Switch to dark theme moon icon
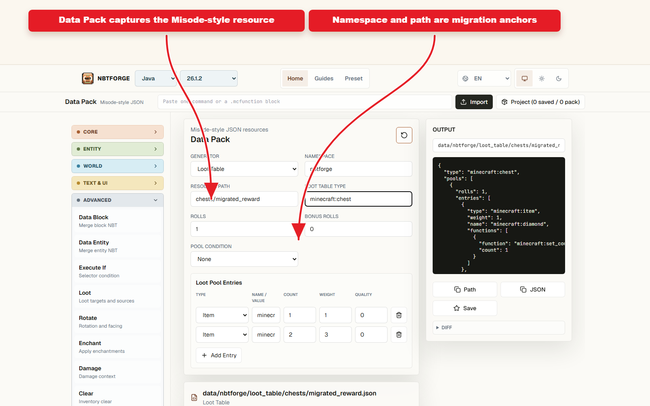The height and width of the screenshot is (406, 650). point(559,78)
